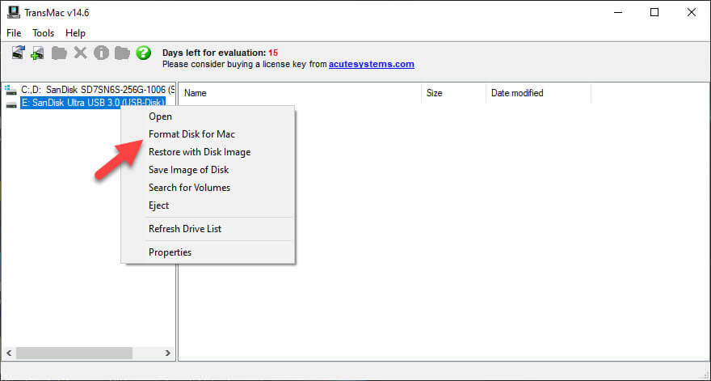Open Properties from the context menu
Viewport: 711px width, 381px height.
[170, 252]
